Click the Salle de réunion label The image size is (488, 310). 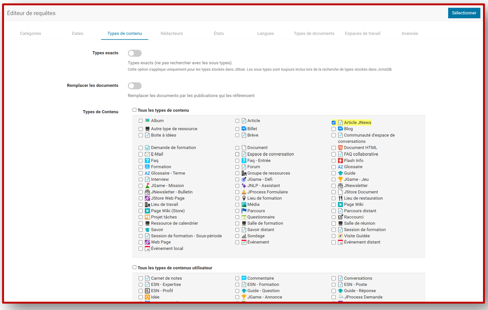click(360, 223)
